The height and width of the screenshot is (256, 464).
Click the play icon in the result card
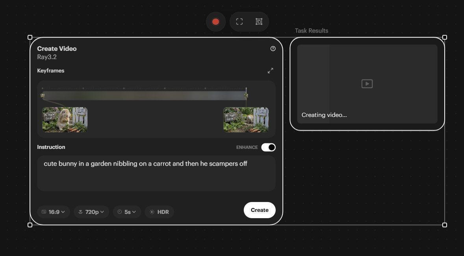[x=367, y=84]
